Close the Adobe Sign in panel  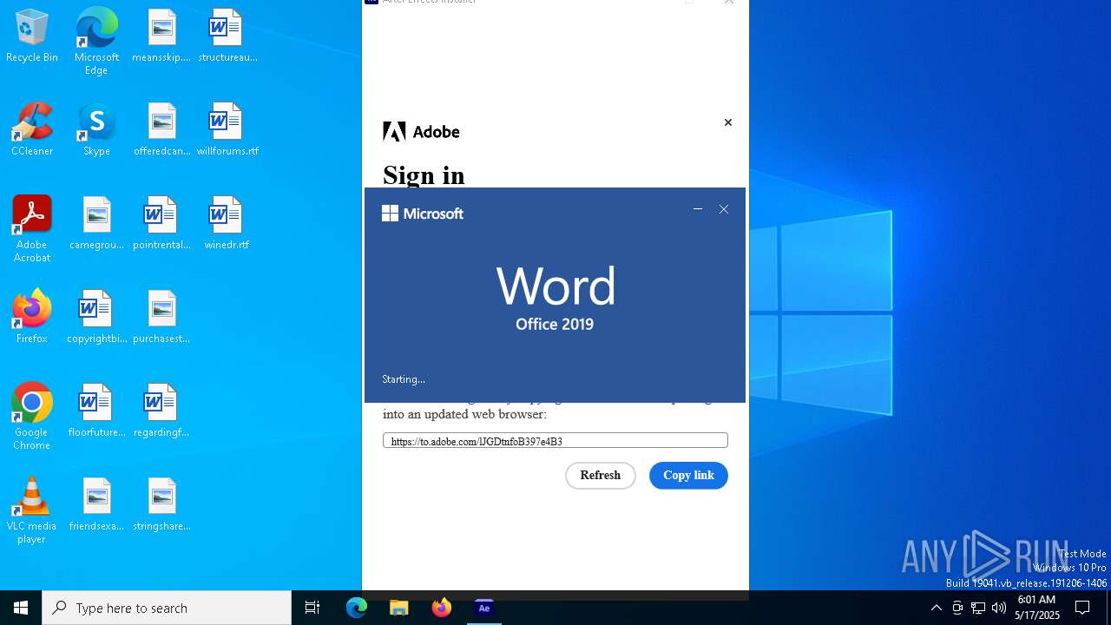click(x=728, y=122)
